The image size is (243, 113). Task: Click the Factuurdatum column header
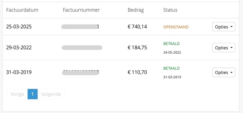[22, 10]
